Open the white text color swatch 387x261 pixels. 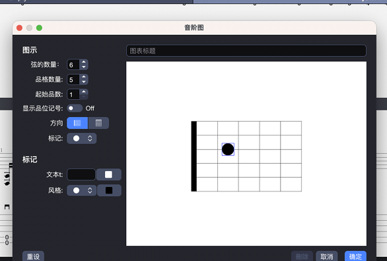coord(108,174)
